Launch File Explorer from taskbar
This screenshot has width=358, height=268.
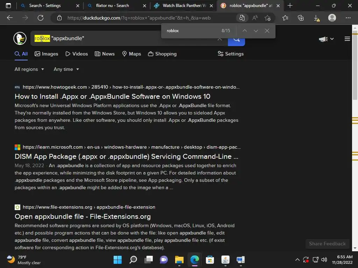pyautogui.click(x=179, y=260)
